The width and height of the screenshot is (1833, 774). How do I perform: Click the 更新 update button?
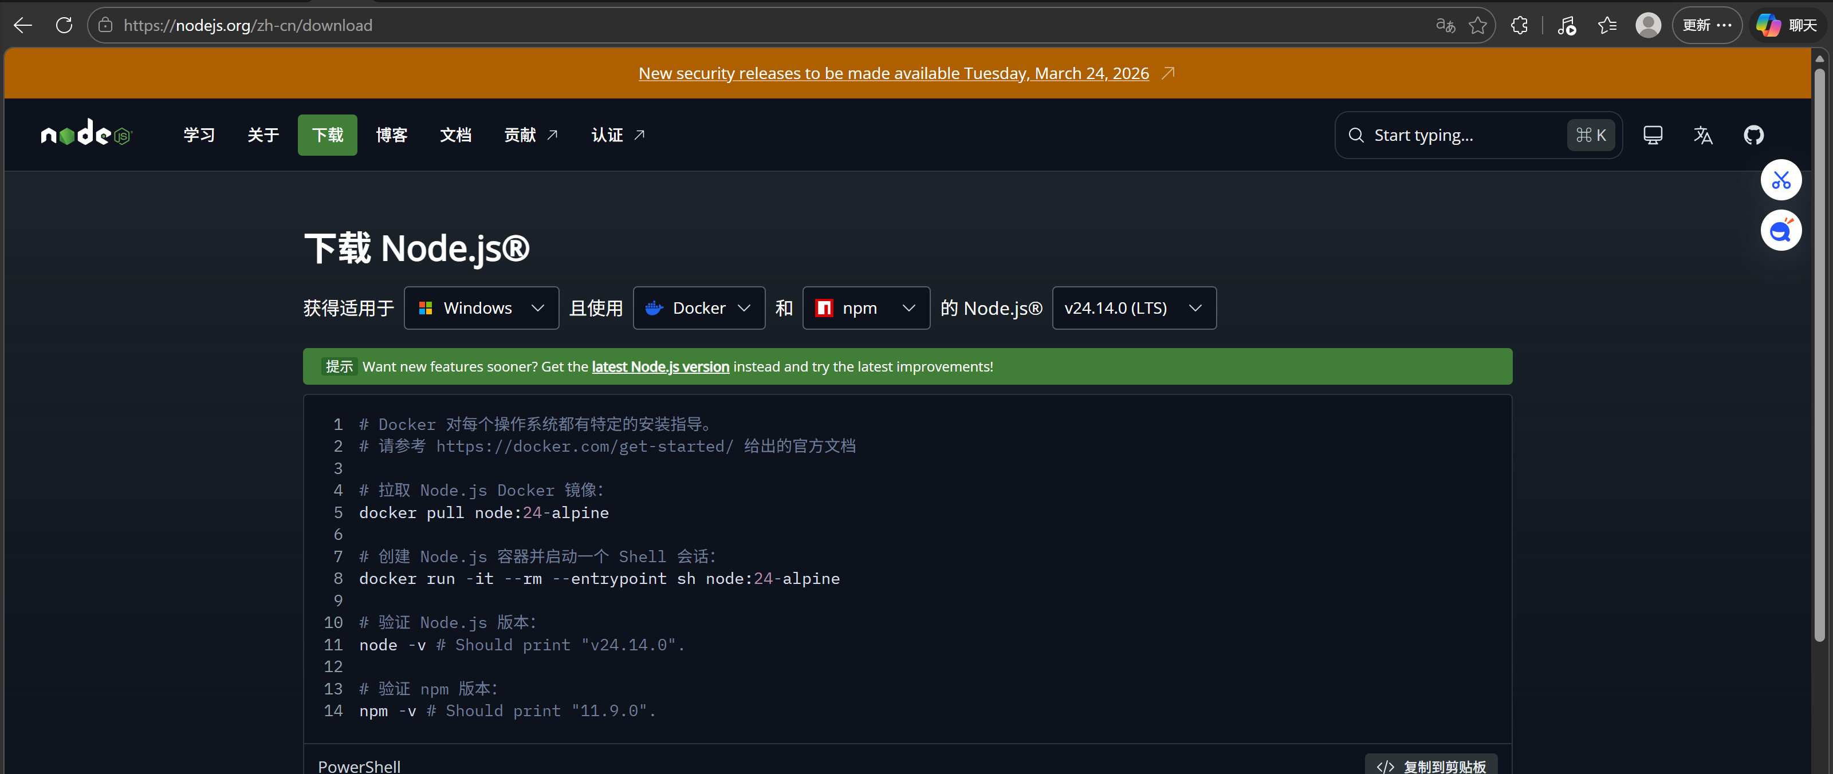[x=1706, y=26]
